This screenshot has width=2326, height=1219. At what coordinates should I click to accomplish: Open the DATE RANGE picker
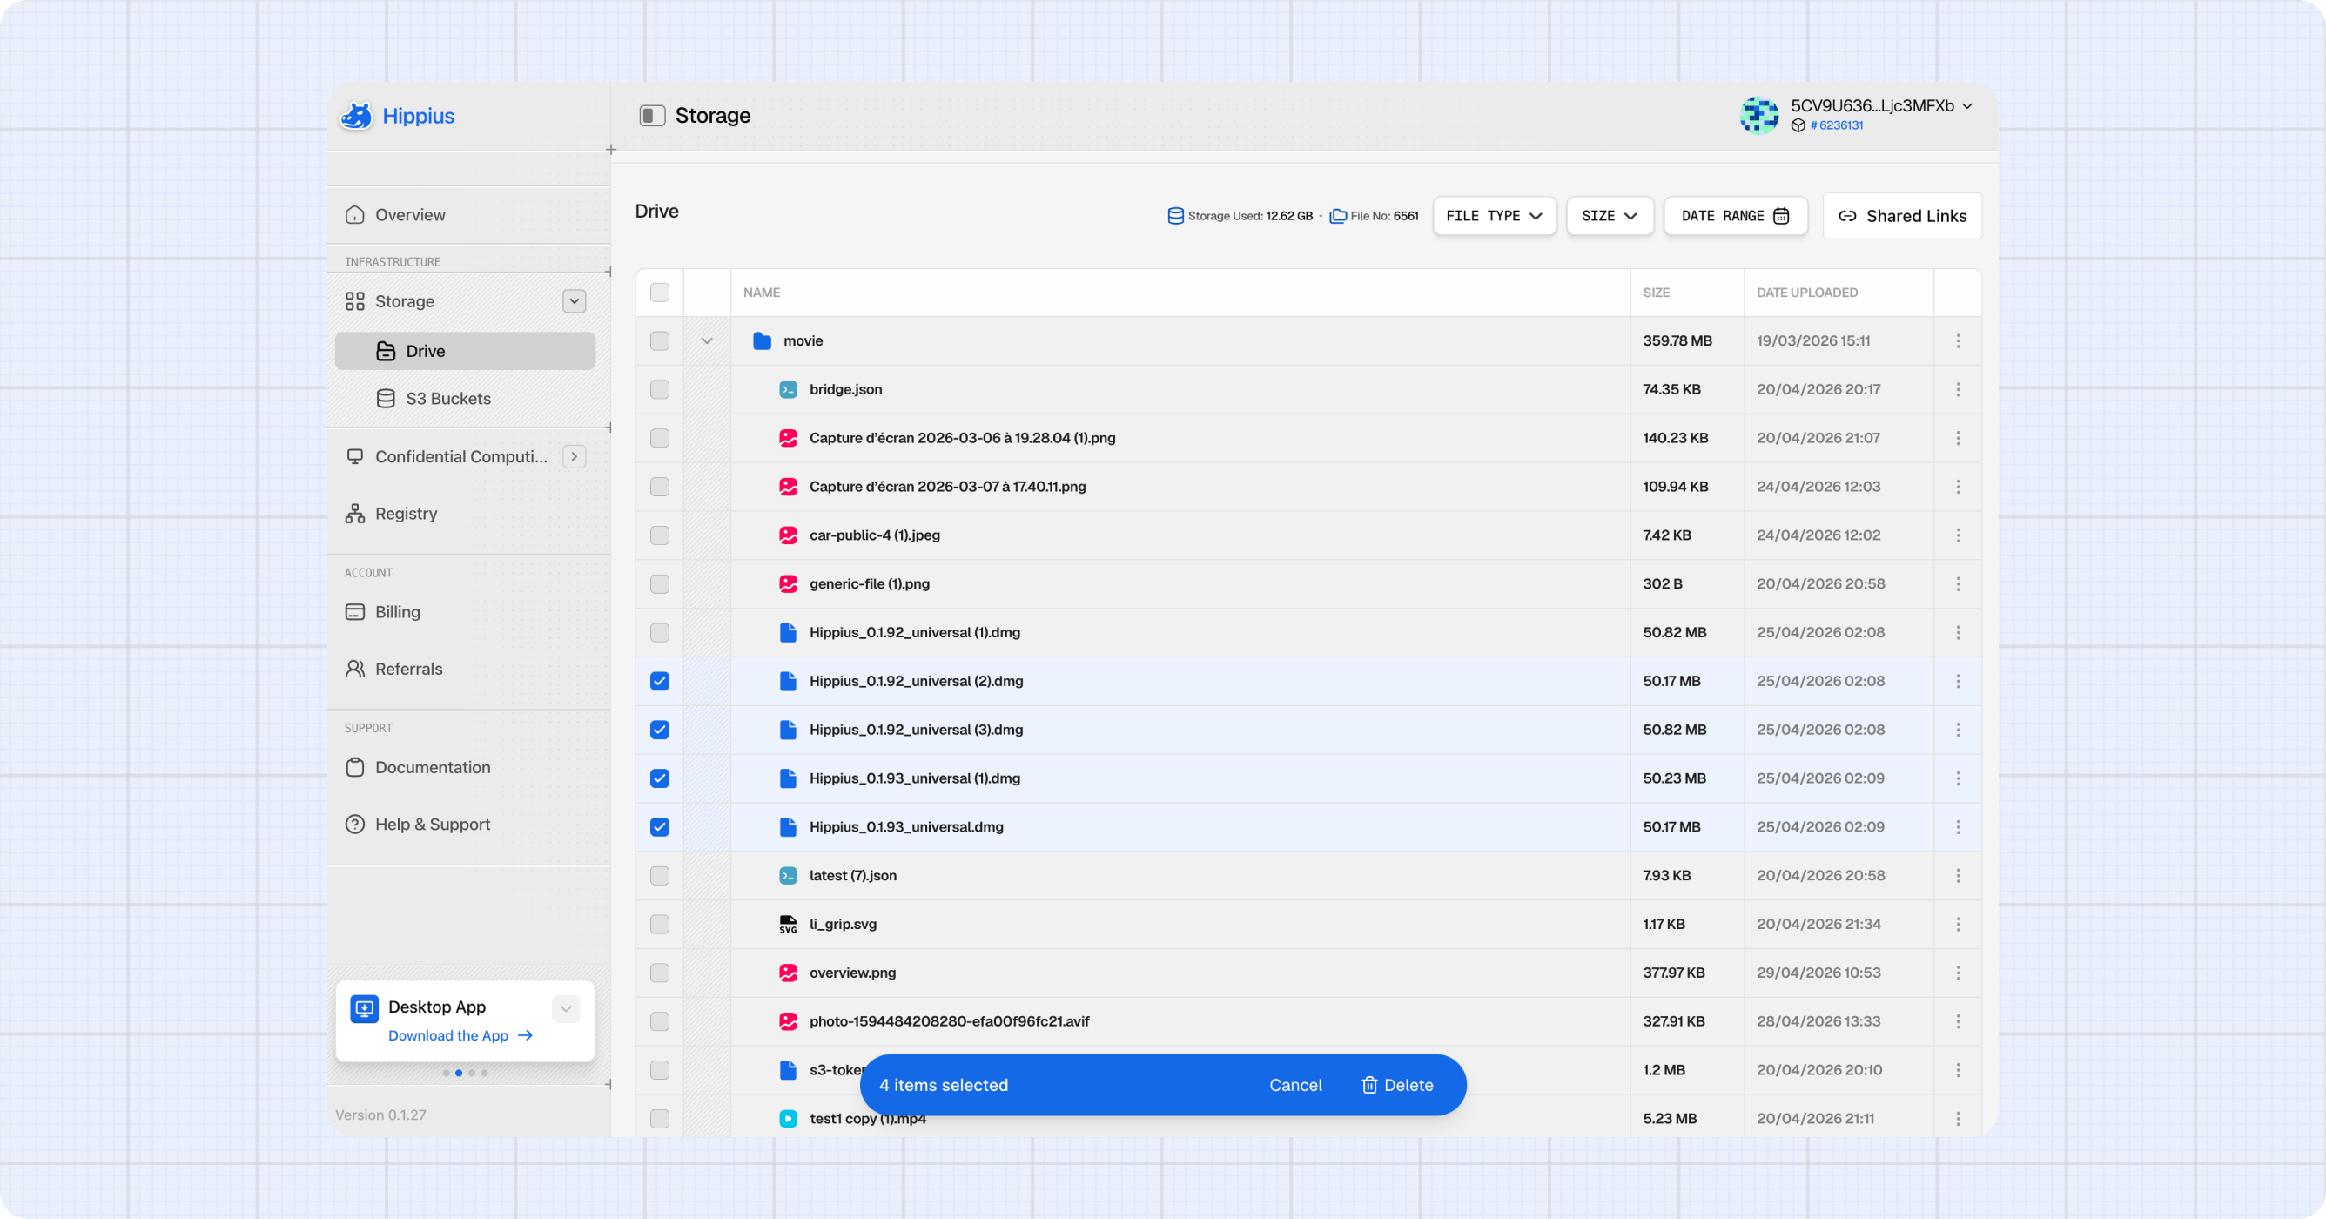tap(1736, 216)
